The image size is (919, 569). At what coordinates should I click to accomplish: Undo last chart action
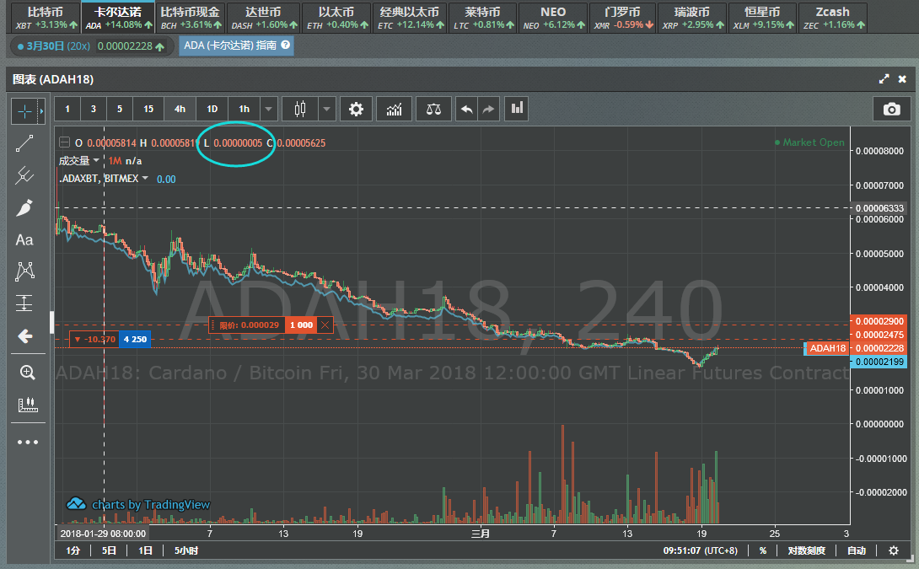(467, 109)
